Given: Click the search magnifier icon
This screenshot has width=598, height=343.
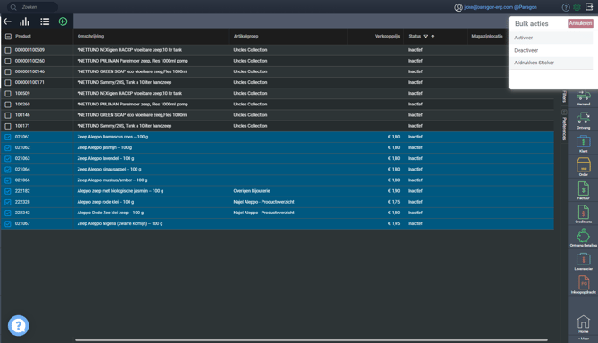Looking at the screenshot, I should coord(13,7).
